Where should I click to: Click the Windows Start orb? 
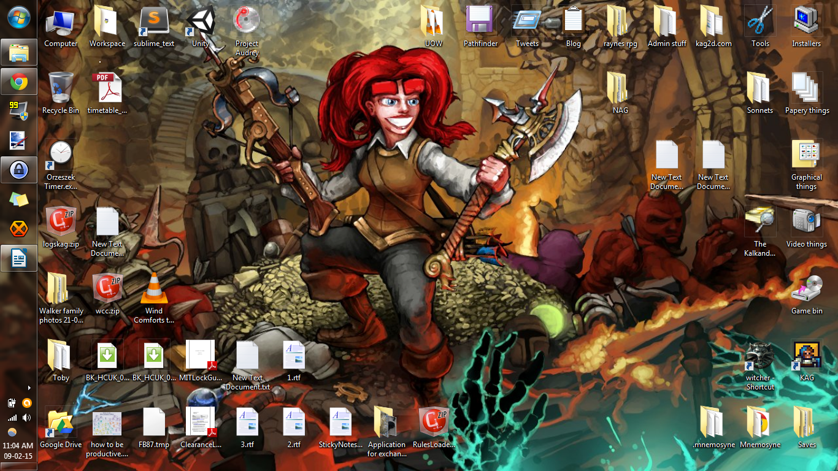pos(18,17)
